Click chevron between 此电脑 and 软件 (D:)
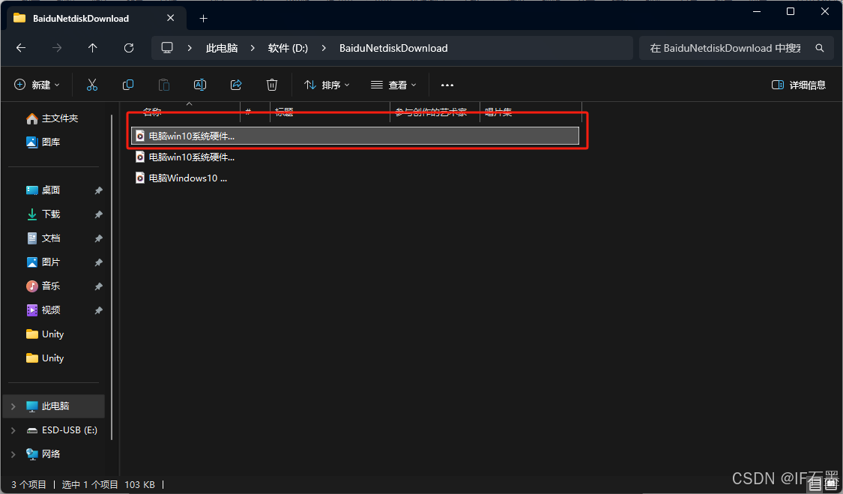This screenshot has height=494, width=843. click(253, 48)
